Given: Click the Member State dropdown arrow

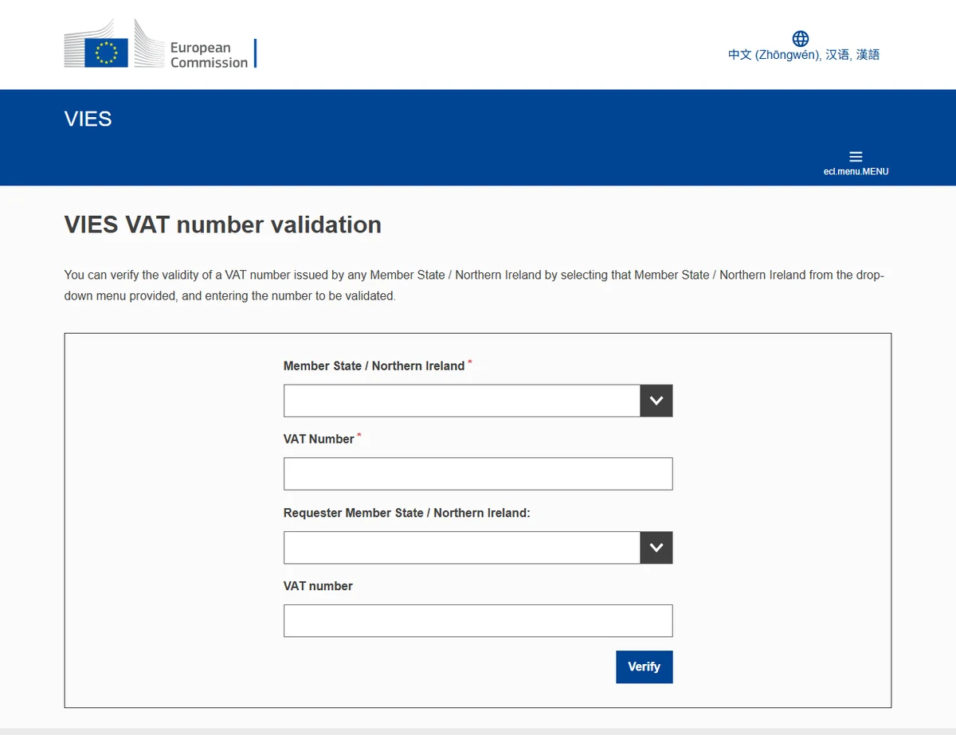Looking at the screenshot, I should click(656, 401).
